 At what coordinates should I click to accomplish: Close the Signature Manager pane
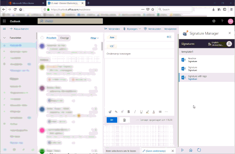(x=230, y=33)
